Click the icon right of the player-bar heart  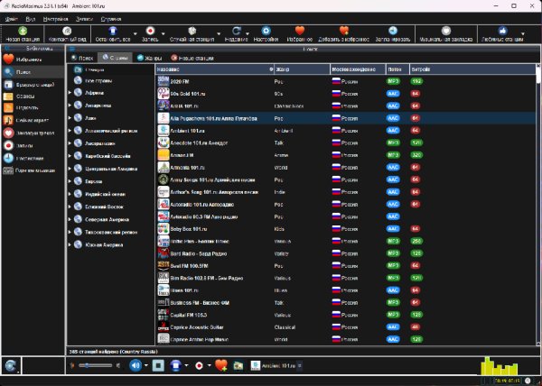238,365
